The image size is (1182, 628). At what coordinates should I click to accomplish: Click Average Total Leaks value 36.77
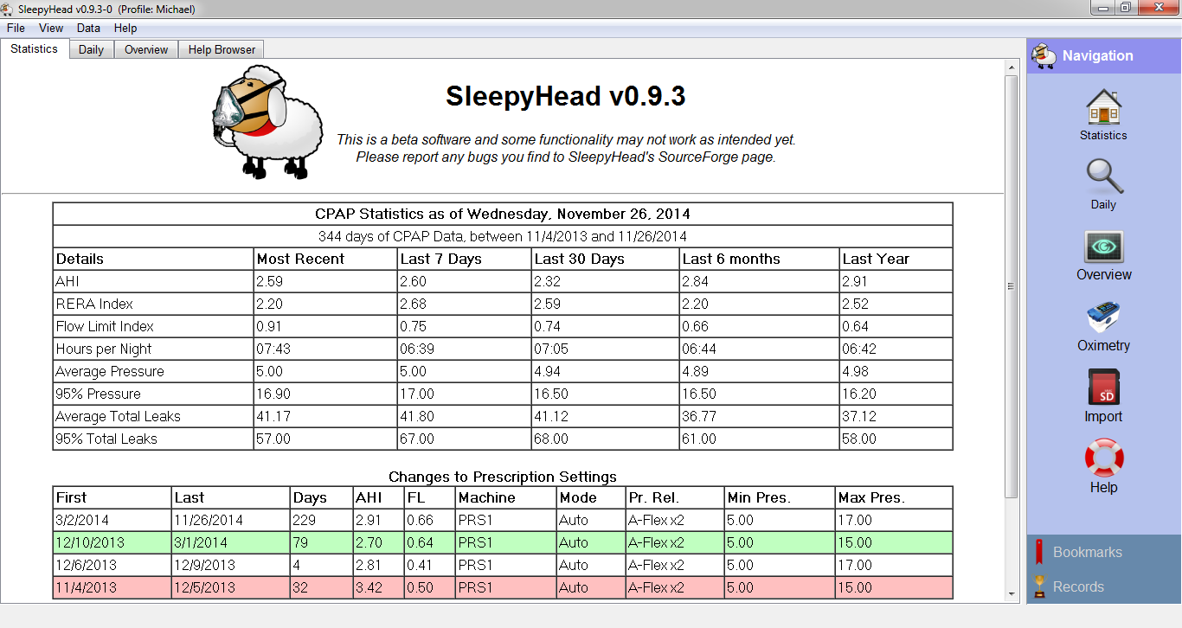point(699,416)
